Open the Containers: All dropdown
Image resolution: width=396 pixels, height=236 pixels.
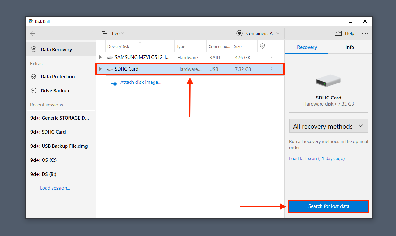[x=263, y=33]
